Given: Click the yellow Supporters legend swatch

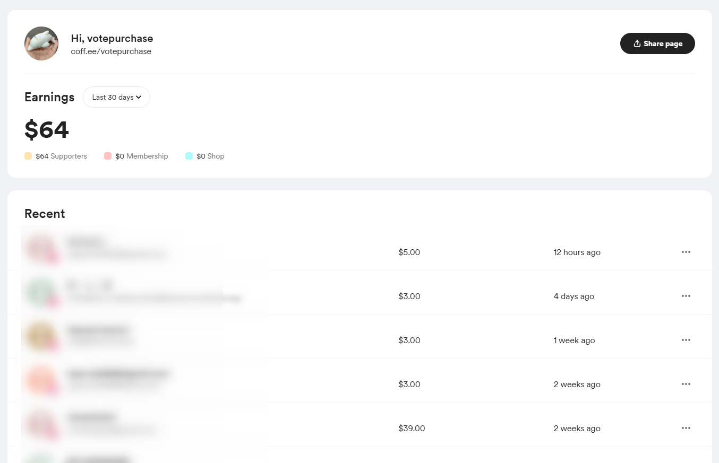Looking at the screenshot, I should (x=28, y=156).
